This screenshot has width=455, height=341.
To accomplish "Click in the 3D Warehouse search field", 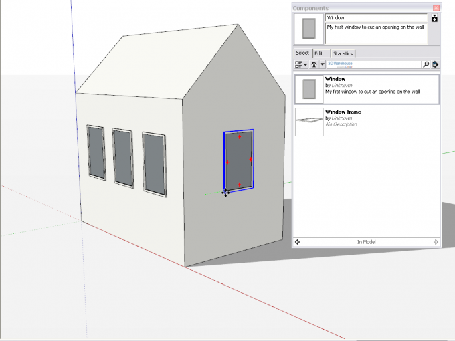I will [x=373, y=65].
